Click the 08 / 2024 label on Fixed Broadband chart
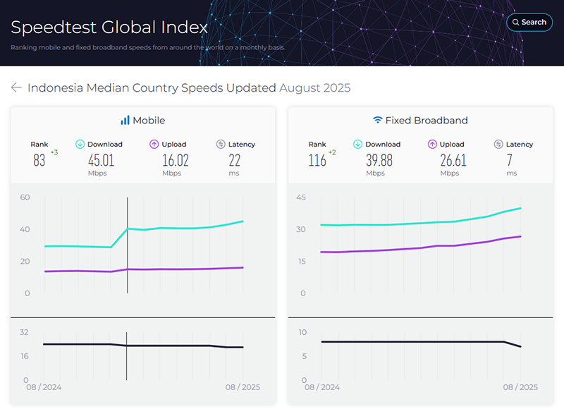 click(x=322, y=387)
